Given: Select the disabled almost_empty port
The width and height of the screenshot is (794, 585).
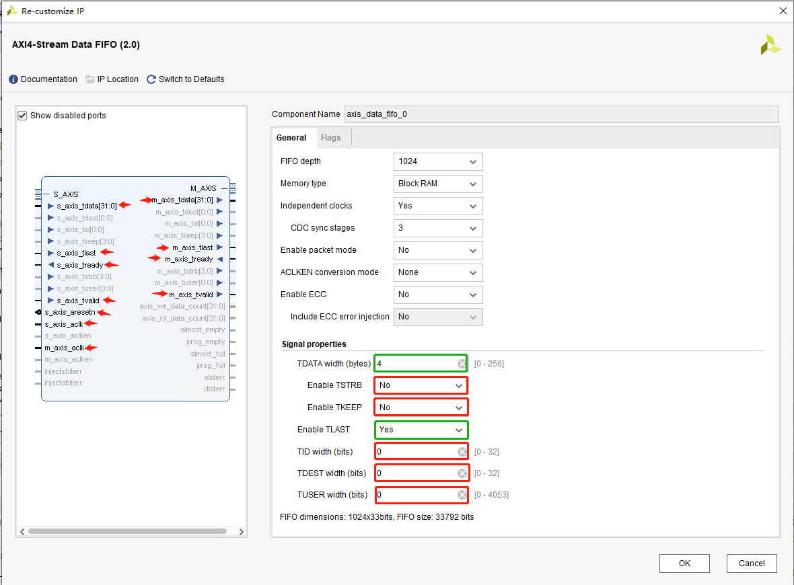Looking at the screenshot, I should coord(203,330).
